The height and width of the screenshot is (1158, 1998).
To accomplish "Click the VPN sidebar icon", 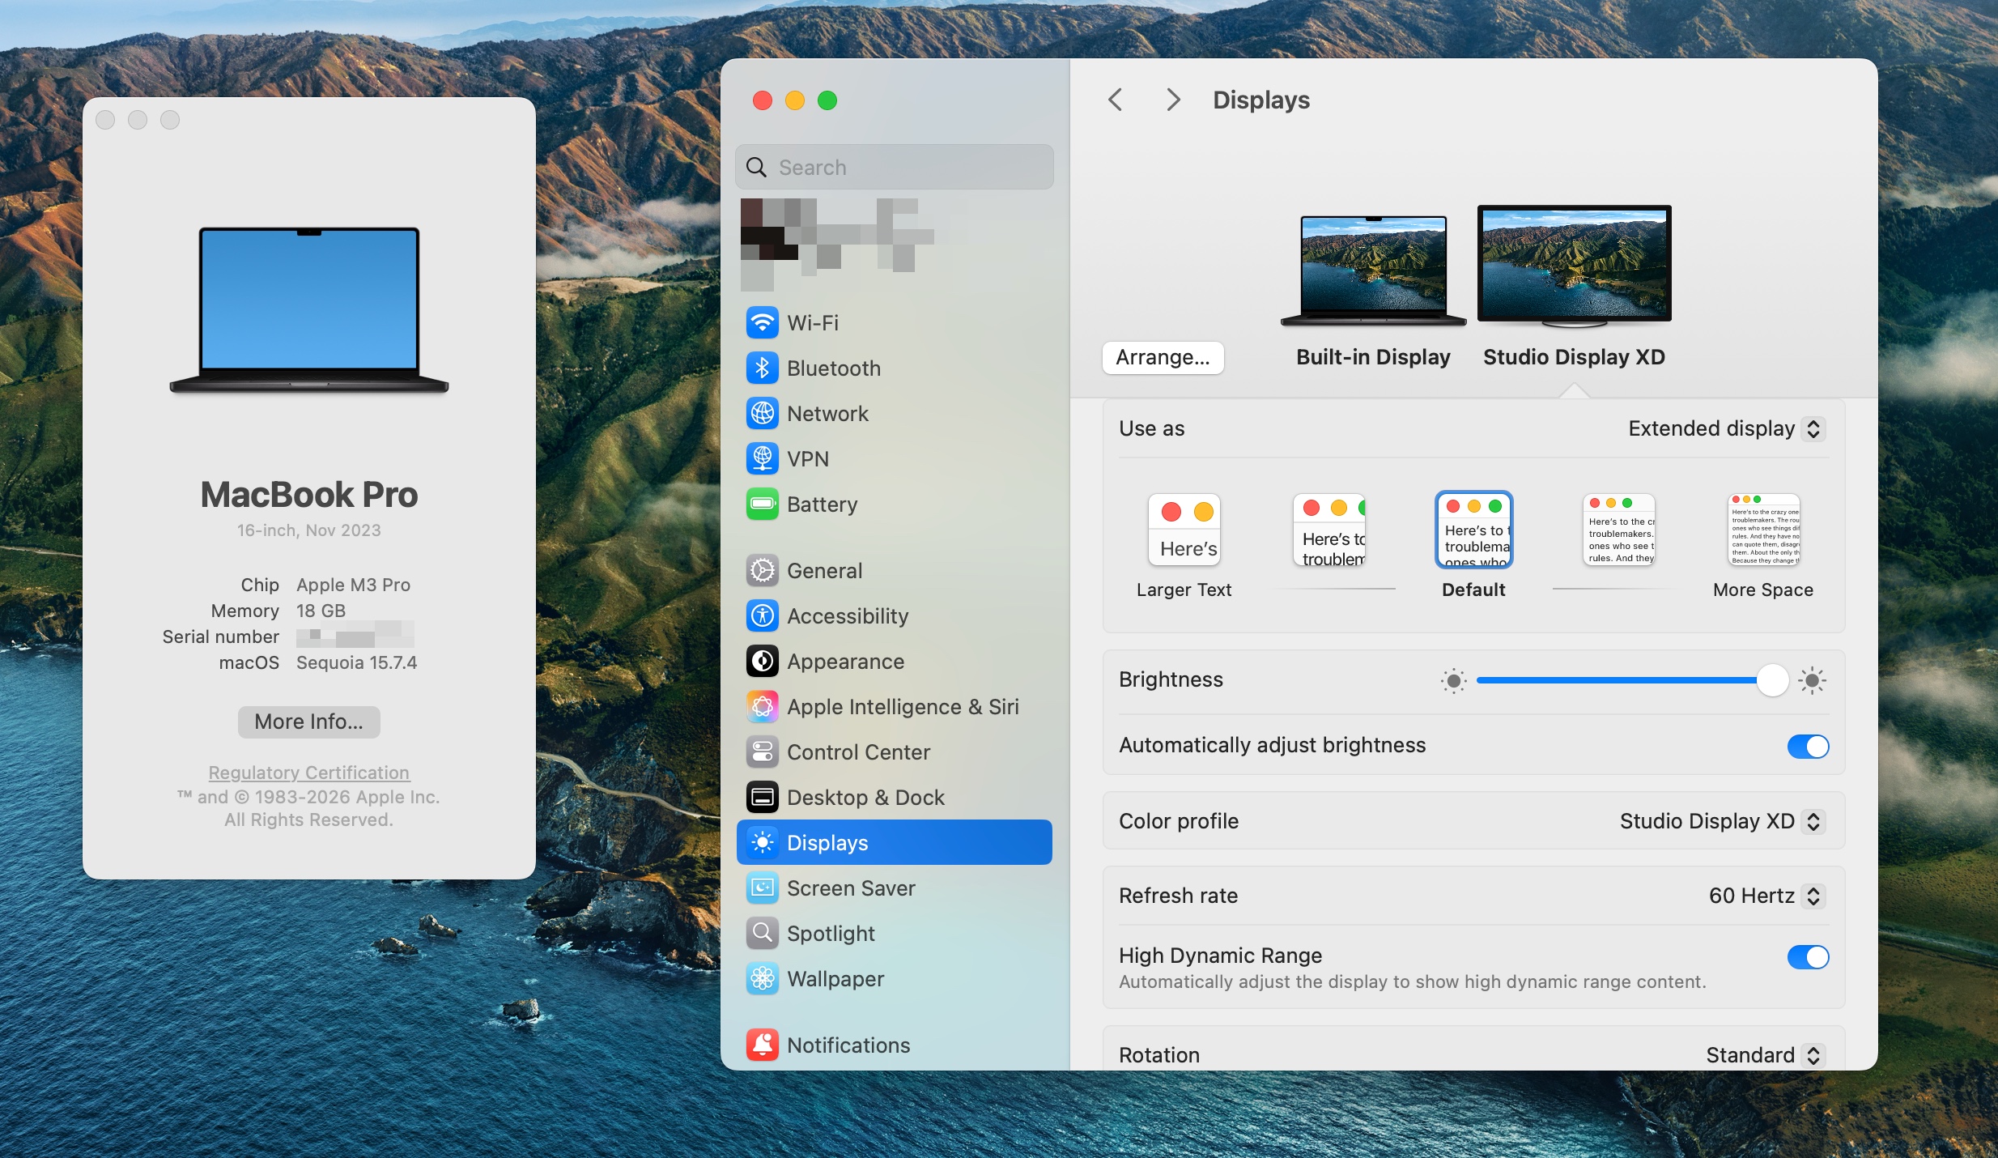I will pos(762,459).
